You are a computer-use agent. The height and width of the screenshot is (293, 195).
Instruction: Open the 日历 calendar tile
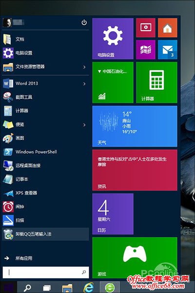click(113, 214)
